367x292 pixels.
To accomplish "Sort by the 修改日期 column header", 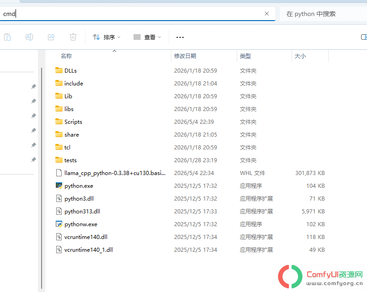I will (x=185, y=56).
